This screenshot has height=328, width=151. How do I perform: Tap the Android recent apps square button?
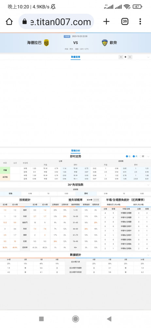coord(41,319)
